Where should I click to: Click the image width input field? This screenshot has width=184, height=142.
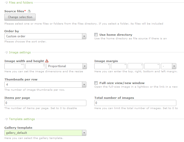tap(14, 66)
